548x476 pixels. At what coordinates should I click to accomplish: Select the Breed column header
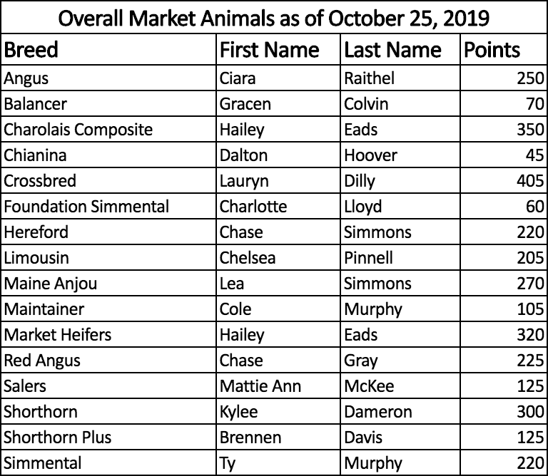31,51
